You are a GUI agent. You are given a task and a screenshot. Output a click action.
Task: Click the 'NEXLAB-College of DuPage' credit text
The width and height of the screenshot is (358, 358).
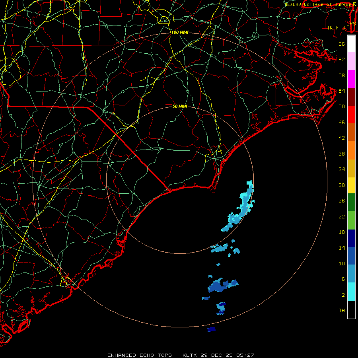pos(317,4)
